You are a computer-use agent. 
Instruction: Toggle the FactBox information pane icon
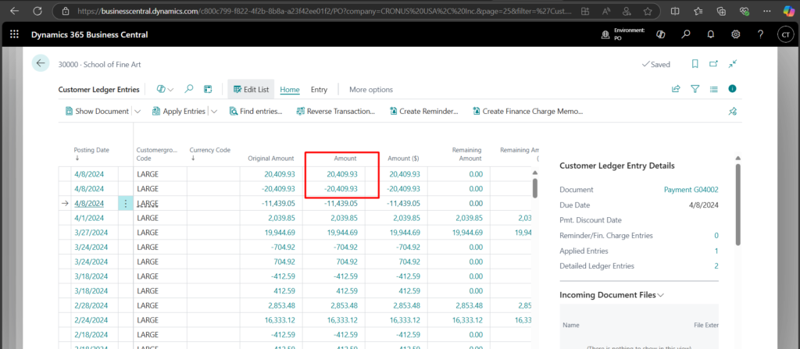[x=733, y=89]
